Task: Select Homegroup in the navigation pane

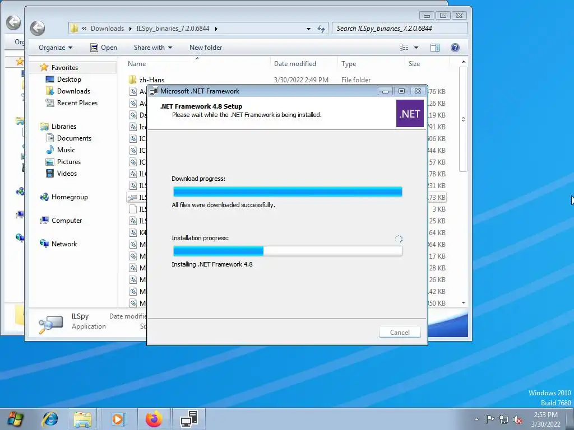Action: pos(70,197)
